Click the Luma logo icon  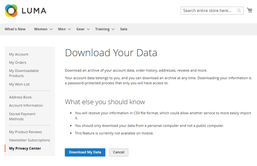[11, 11]
